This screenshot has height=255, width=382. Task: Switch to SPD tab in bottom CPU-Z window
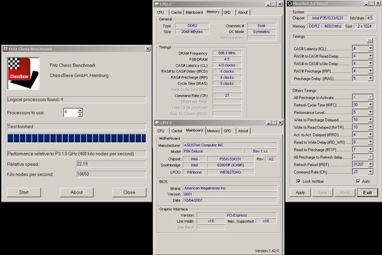click(227, 131)
